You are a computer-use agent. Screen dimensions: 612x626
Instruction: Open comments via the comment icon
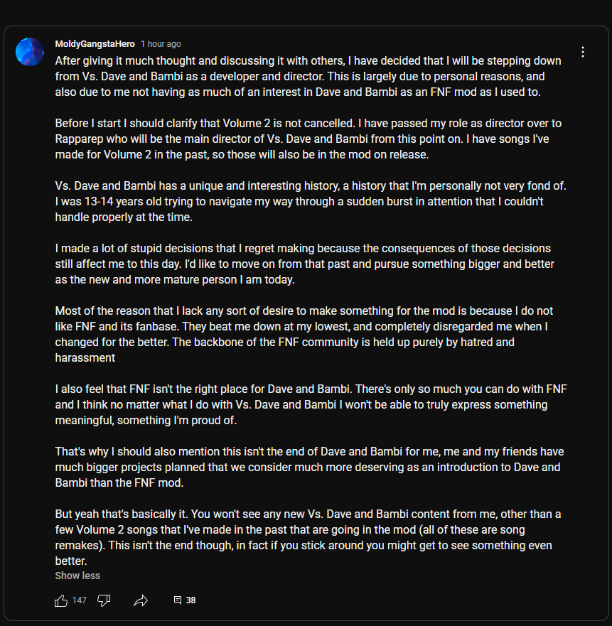click(x=178, y=600)
